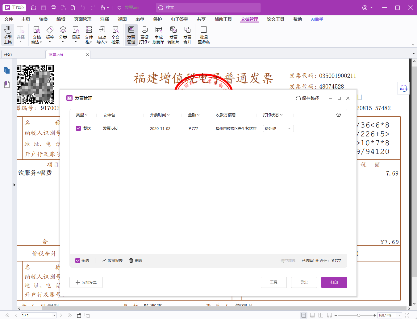417x319 pixels.
Task: Click the fullscreen icon in status bar
Action: coord(407,315)
